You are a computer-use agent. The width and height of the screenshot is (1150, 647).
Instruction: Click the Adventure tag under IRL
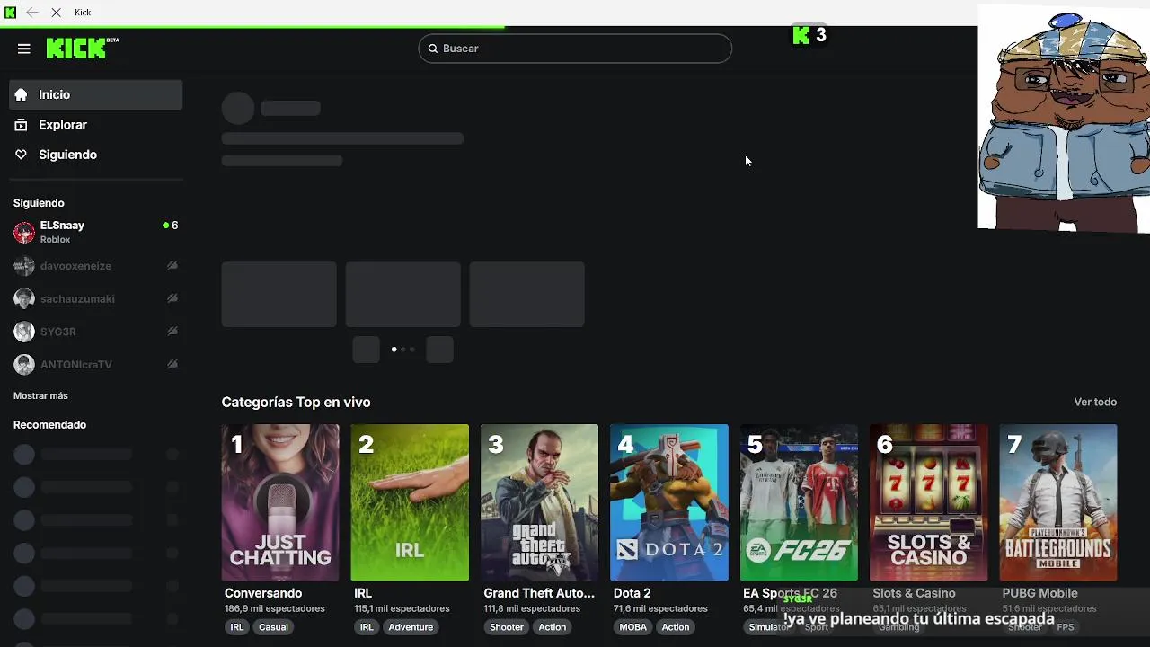click(x=411, y=627)
